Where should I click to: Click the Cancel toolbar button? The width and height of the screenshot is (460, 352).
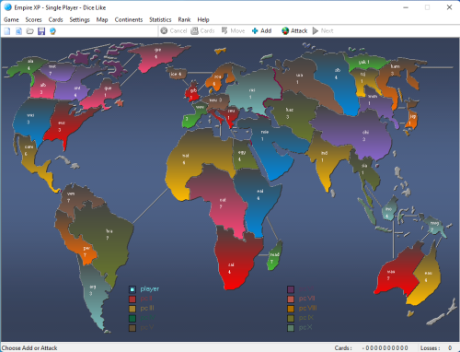point(174,30)
